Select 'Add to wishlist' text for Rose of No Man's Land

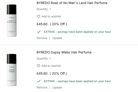click(x=51, y=16)
